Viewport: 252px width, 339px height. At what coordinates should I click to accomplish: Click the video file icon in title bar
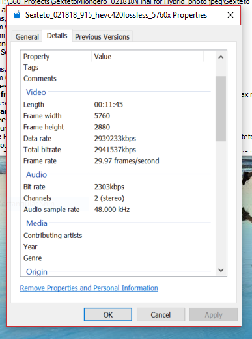17,15
